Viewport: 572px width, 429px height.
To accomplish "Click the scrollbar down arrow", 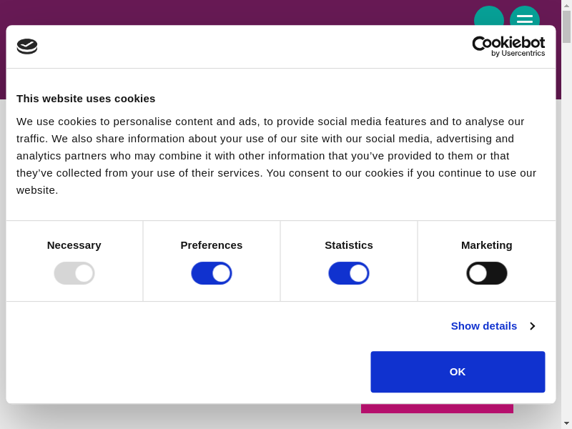I will click(566, 423).
